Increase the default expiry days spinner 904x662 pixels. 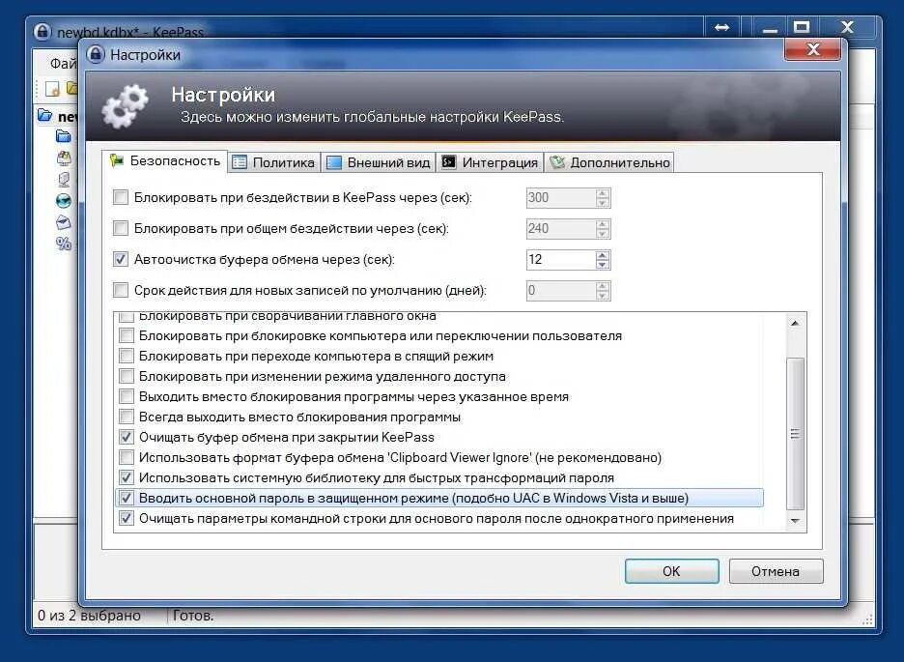coord(603,285)
